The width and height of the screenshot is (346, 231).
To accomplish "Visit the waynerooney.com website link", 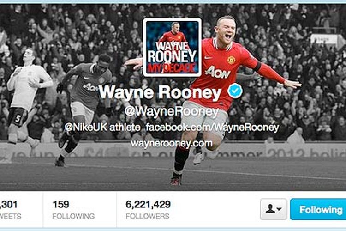I will point(172,144).
